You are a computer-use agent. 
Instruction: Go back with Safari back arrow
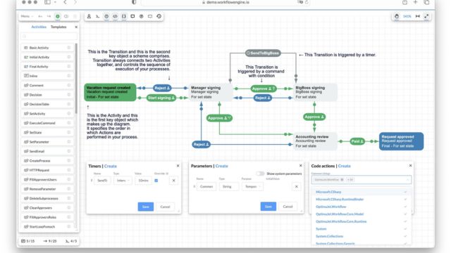65,2
